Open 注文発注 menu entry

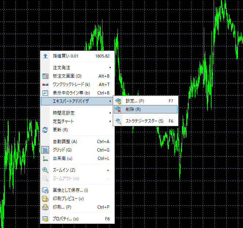[x=77, y=68]
